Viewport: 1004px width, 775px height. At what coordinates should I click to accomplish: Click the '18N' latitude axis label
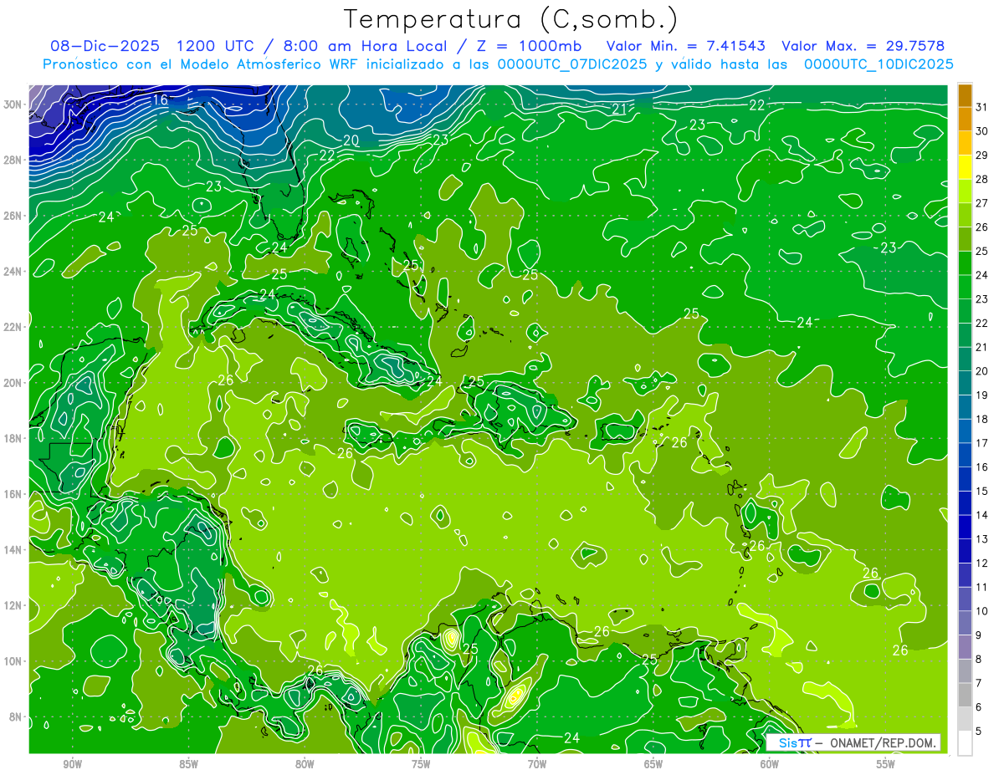pyautogui.click(x=13, y=438)
